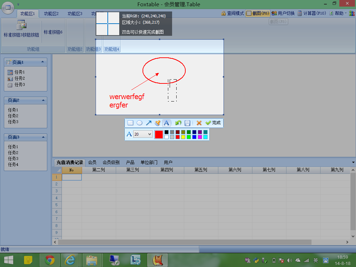Collapse the 页面3 panel

tap(43, 137)
